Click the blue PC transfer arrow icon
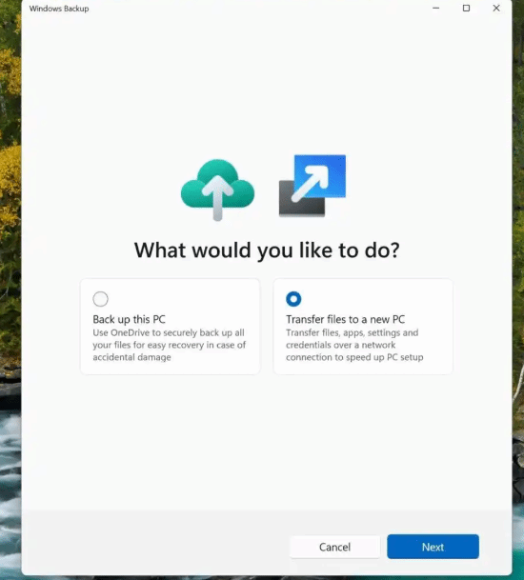The height and width of the screenshot is (580, 524). (x=312, y=186)
